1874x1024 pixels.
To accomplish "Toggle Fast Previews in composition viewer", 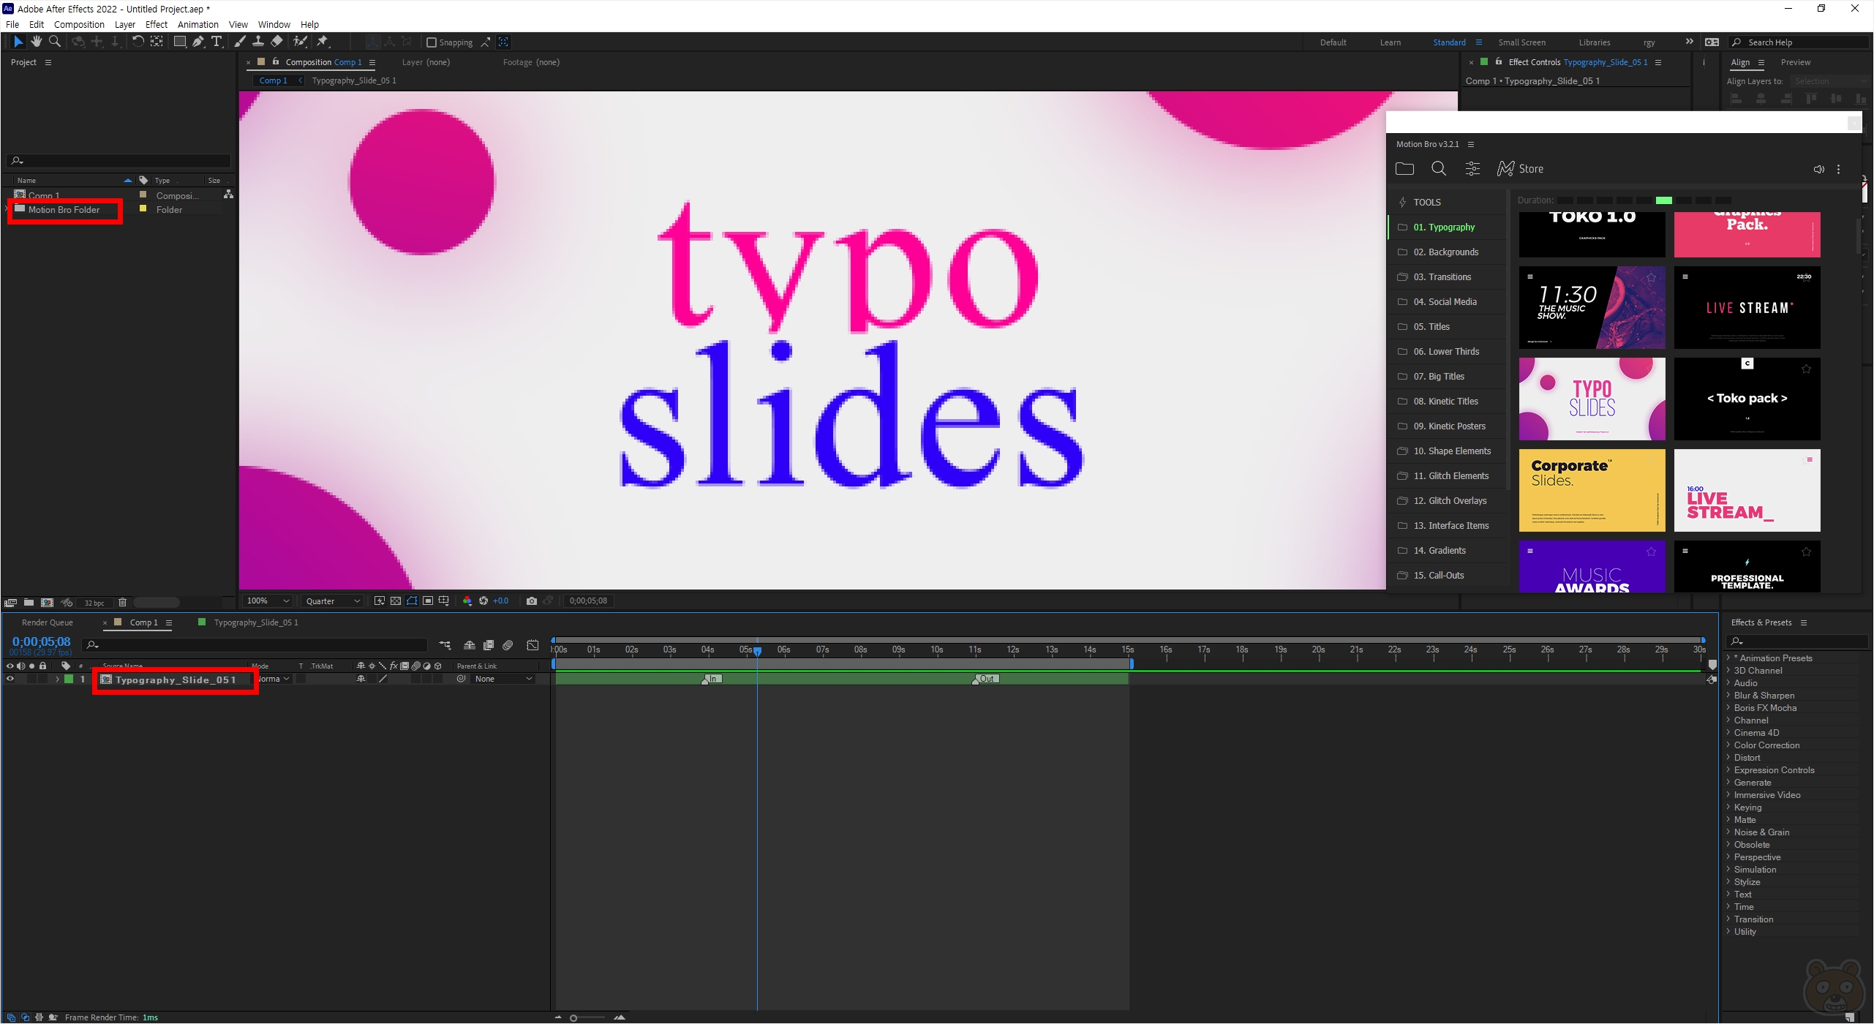I will pyautogui.click(x=380, y=601).
